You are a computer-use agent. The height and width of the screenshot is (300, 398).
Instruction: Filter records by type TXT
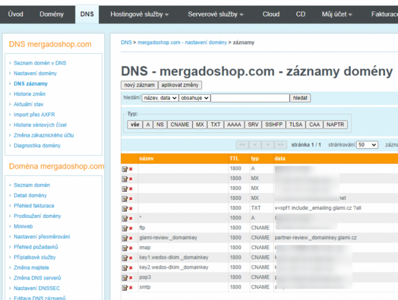pos(215,124)
